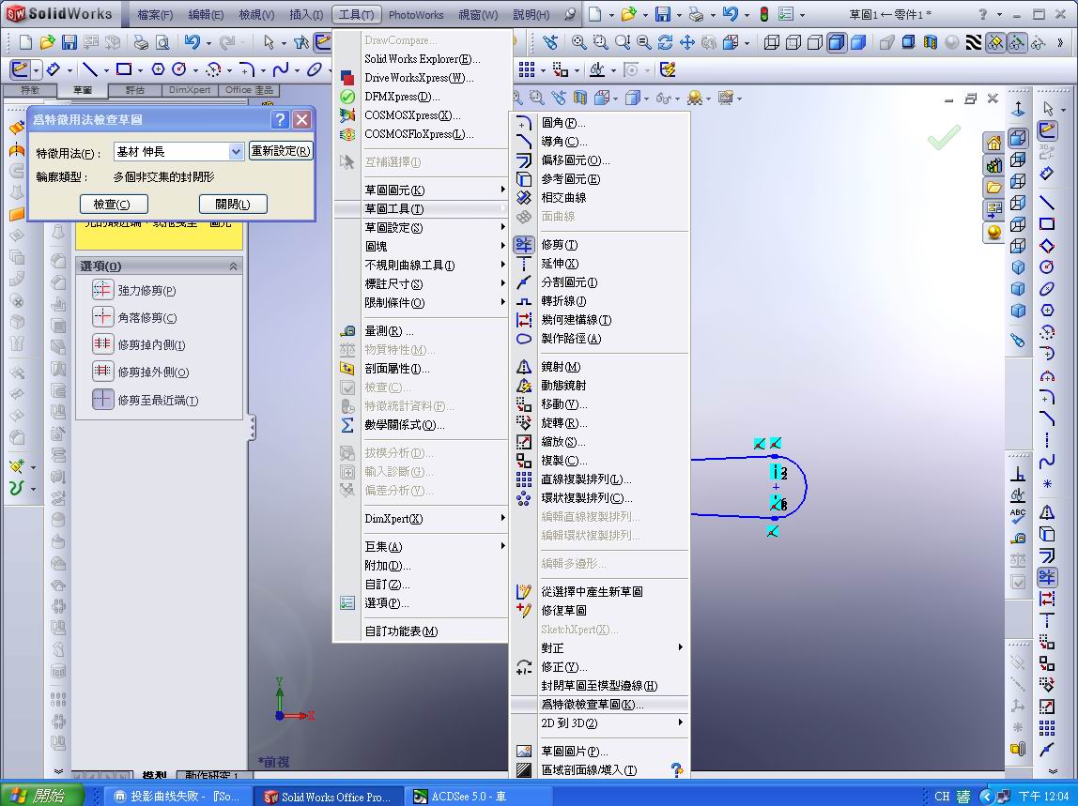Click the Pan view icon
Image resolution: width=1078 pixels, height=806 pixels.
point(686,42)
